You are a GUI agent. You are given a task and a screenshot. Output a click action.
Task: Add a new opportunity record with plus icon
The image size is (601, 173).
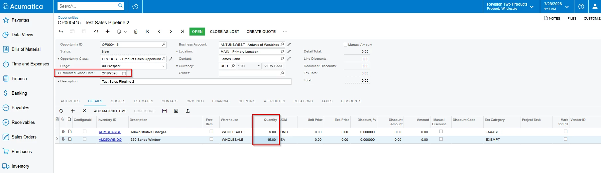pyautogui.click(x=107, y=32)
